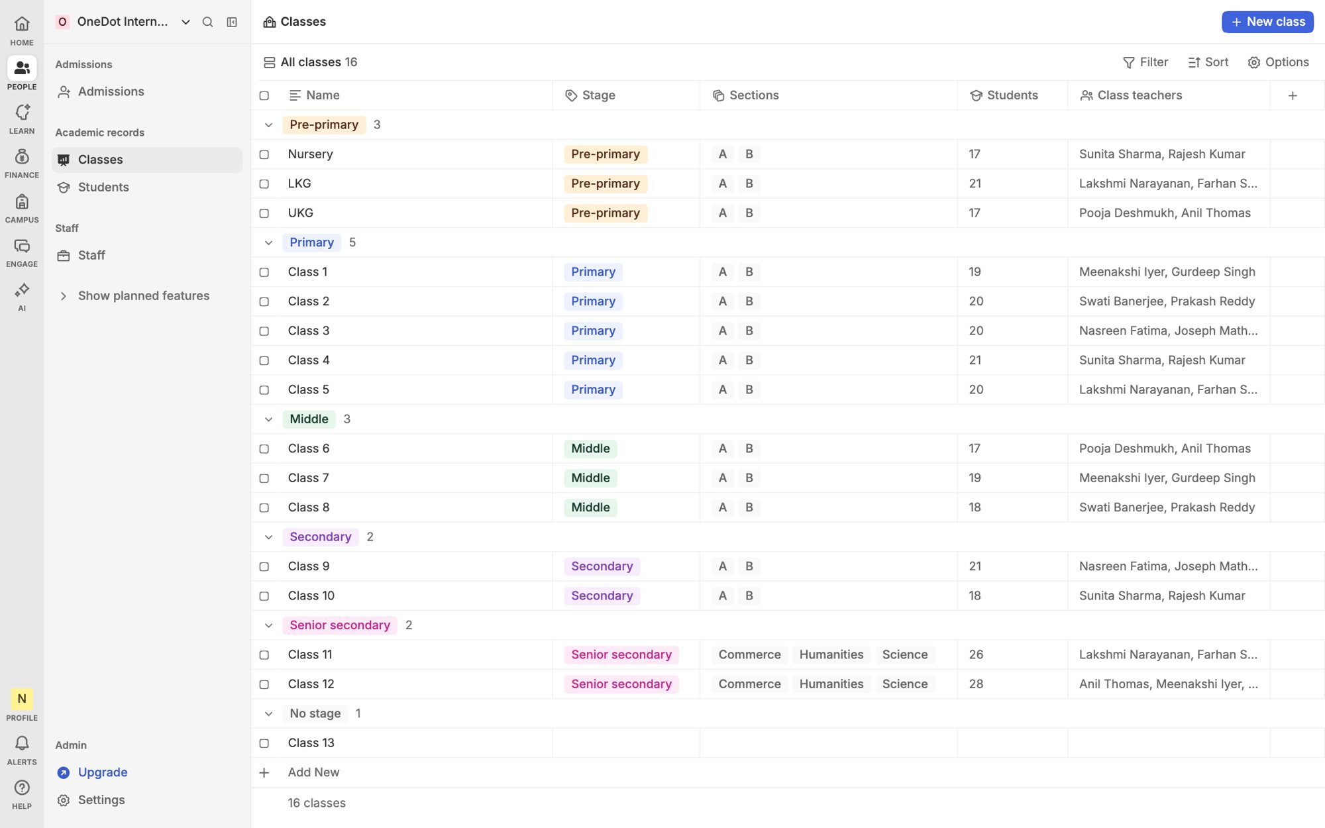Tick the select-all checkbox in header

pyautogui.click(x=264, y=95)
